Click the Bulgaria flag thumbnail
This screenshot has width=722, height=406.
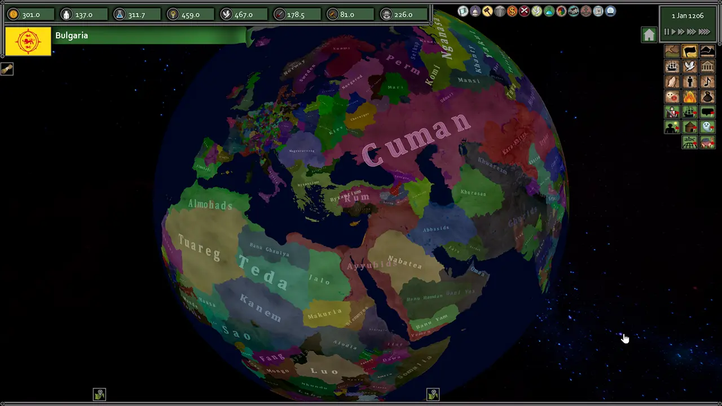coord(28,41)
